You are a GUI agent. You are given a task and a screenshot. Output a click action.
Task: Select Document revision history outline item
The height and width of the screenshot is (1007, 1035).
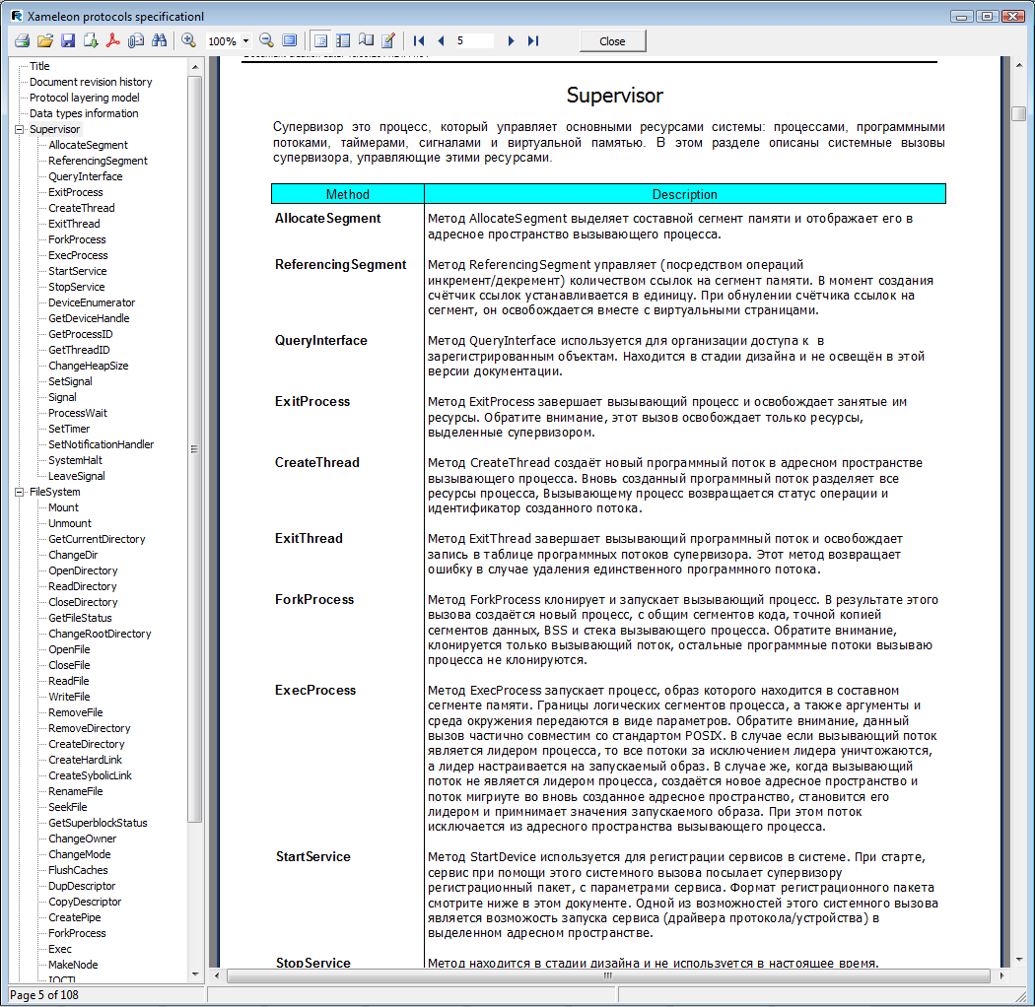[x=91, y=82]
